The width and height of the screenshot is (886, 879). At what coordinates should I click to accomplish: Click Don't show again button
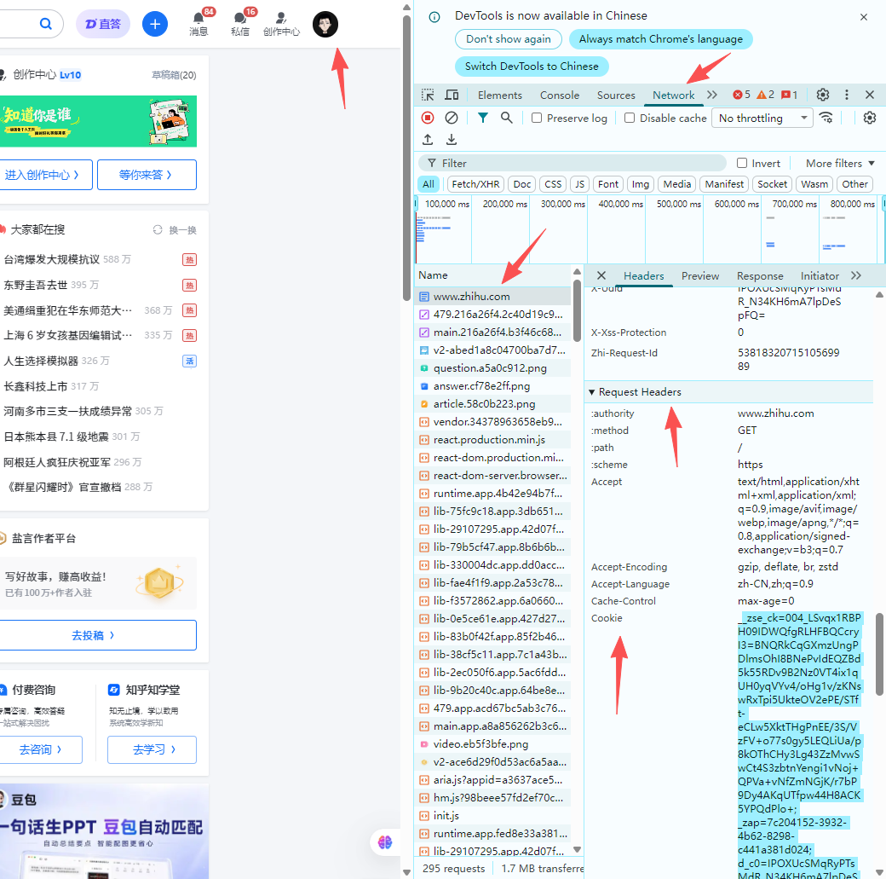point(508,39)
